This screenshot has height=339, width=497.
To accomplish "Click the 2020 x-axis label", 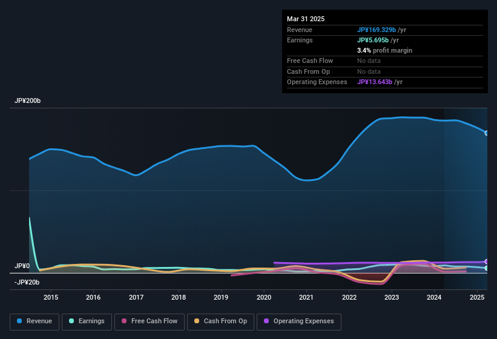I will coord(264,297).
